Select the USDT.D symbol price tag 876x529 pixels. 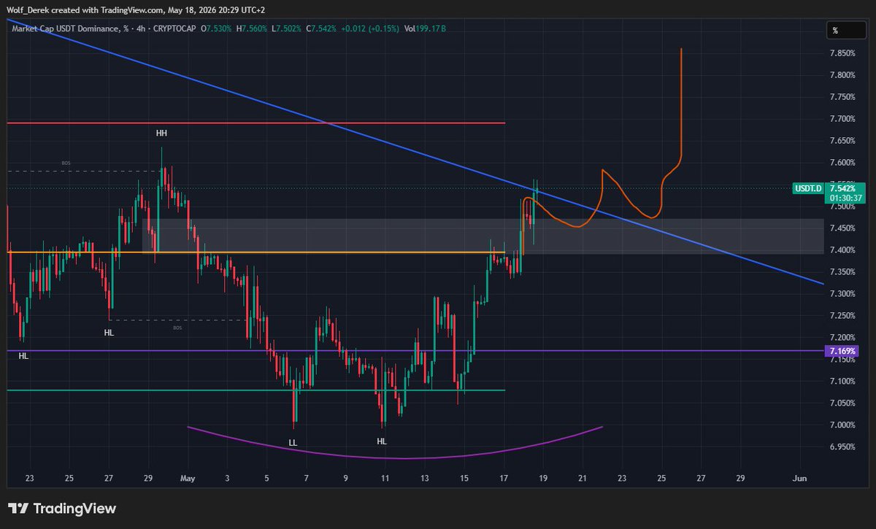[807, 188]
